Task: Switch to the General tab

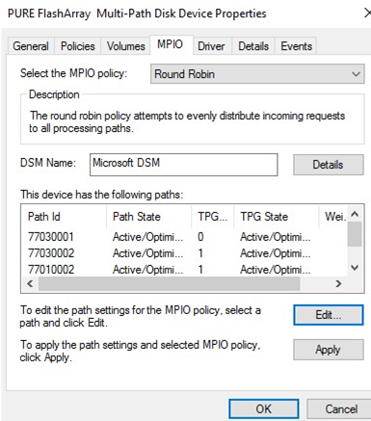Action: tap(31, 46)
